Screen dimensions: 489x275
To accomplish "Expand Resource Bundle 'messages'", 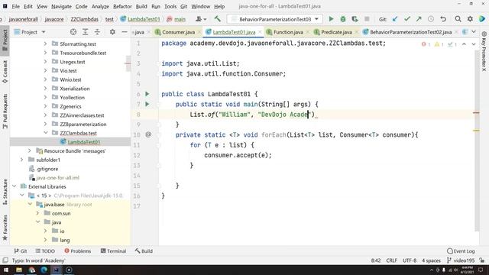I will (x=30, y=151).
